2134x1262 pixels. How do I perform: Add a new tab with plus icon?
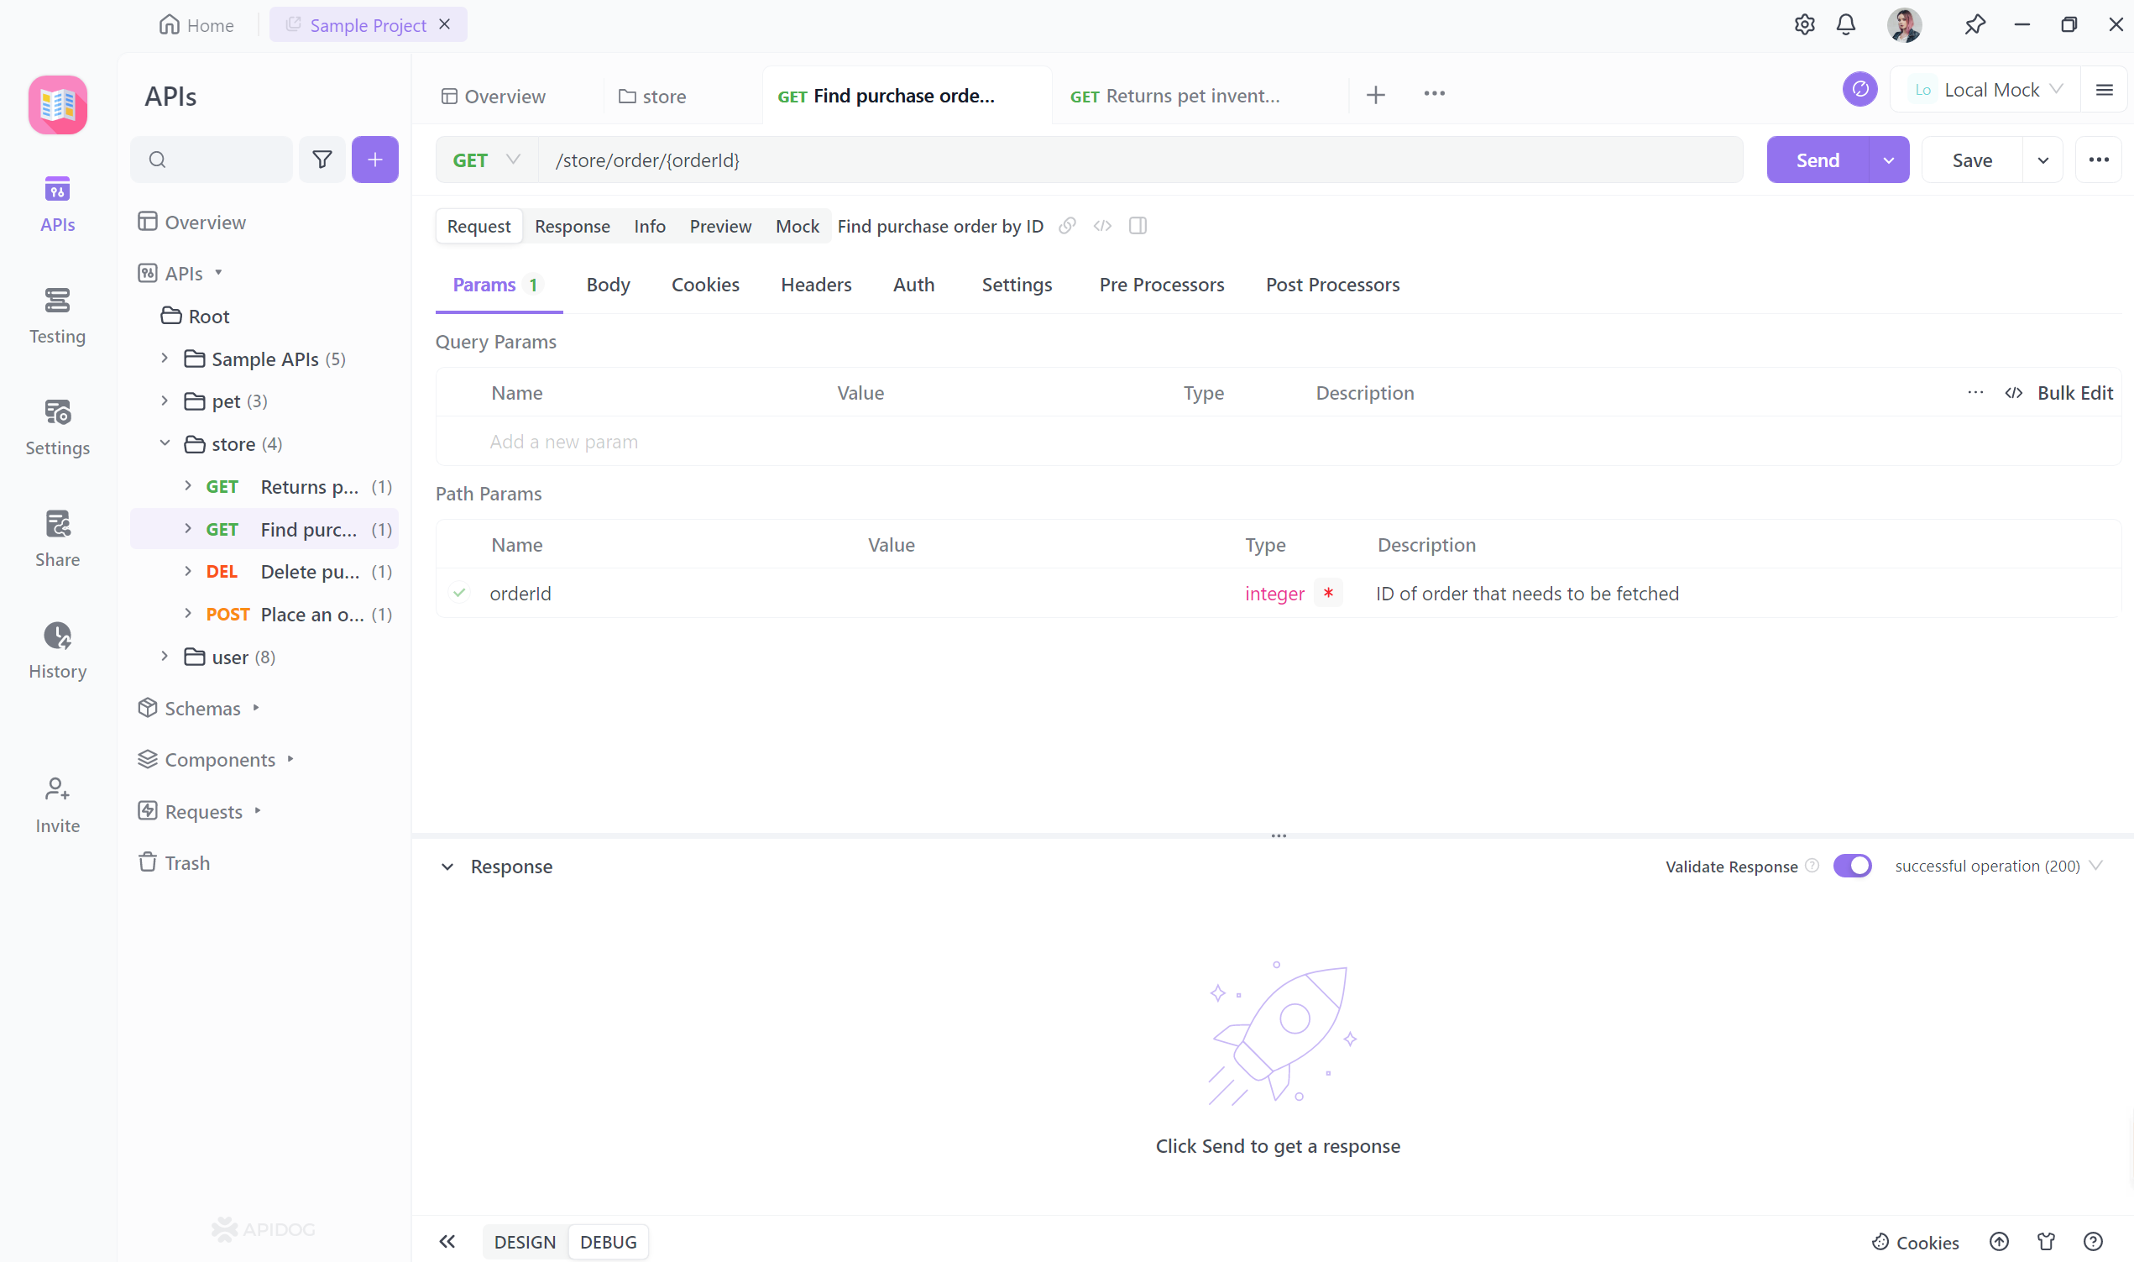1376,94
